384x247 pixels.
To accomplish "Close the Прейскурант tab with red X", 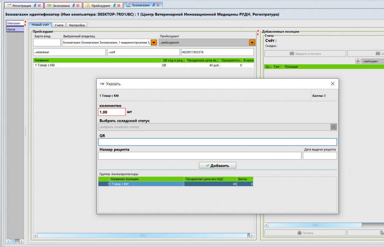I will click(119, 6).
